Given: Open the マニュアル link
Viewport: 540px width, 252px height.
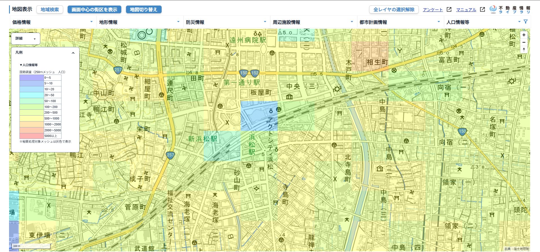Looking at the screenshot, I should [466, 10].
